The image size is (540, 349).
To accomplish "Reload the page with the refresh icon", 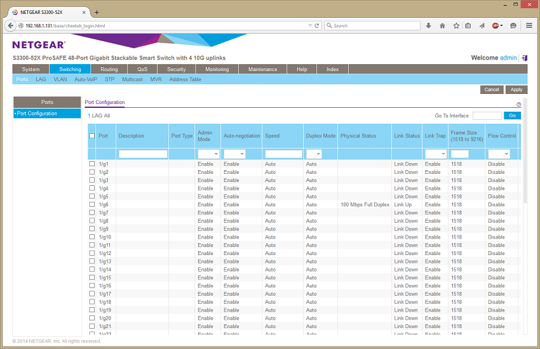I will point(317,25).
